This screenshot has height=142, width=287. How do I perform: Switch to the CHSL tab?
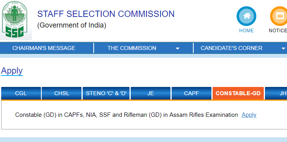[62, 93]
